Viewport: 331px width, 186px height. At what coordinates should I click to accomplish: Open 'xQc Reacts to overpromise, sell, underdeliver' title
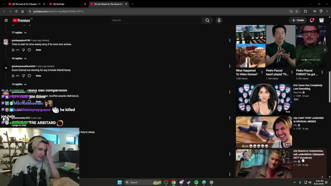[309, 154]
